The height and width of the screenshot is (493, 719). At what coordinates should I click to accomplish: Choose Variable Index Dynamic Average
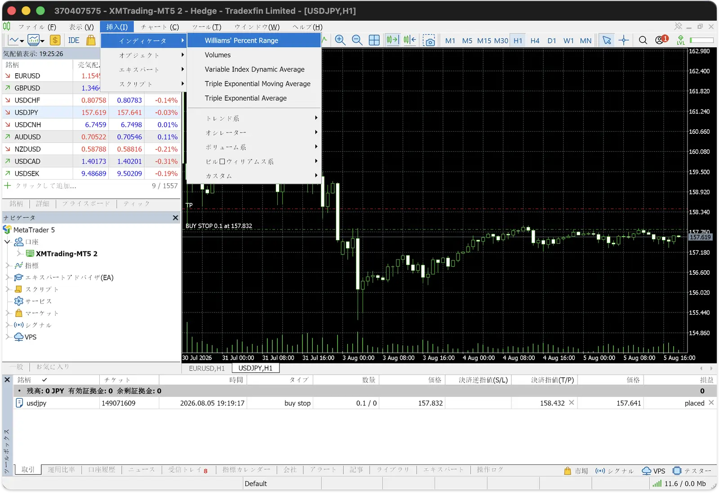pyautogui.click(x=254, y=69)
